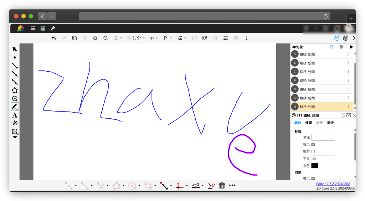Viewport: 365px width, 201px height.
Task: Toggle the 显示 checkbox under 标签
Action: 313,145
